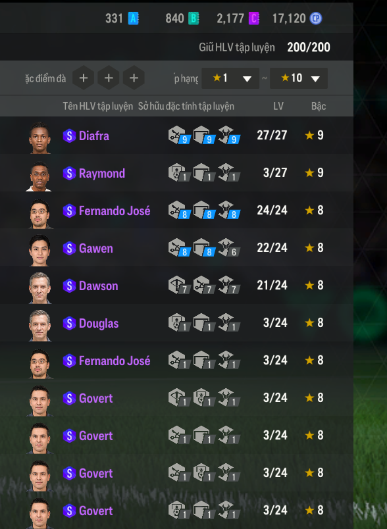The image size is (387, 529).
Task: Click the blue A training point icon
Action: (133, 18)
